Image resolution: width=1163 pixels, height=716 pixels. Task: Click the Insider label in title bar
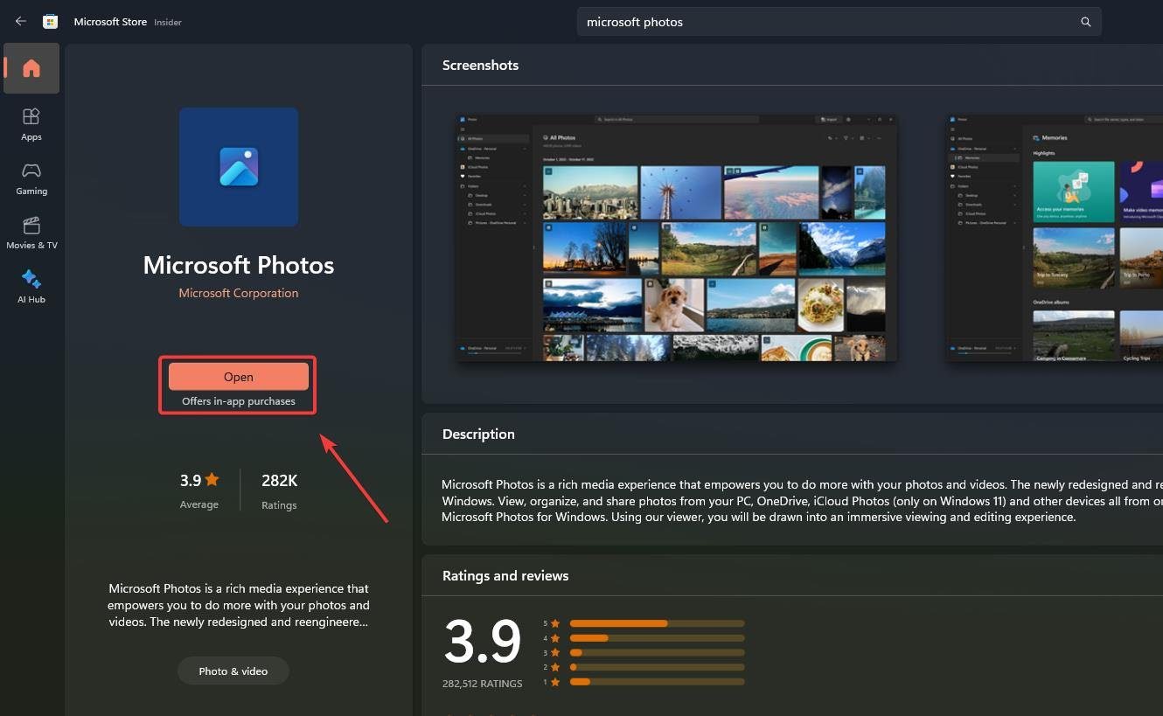coord(168,23)
